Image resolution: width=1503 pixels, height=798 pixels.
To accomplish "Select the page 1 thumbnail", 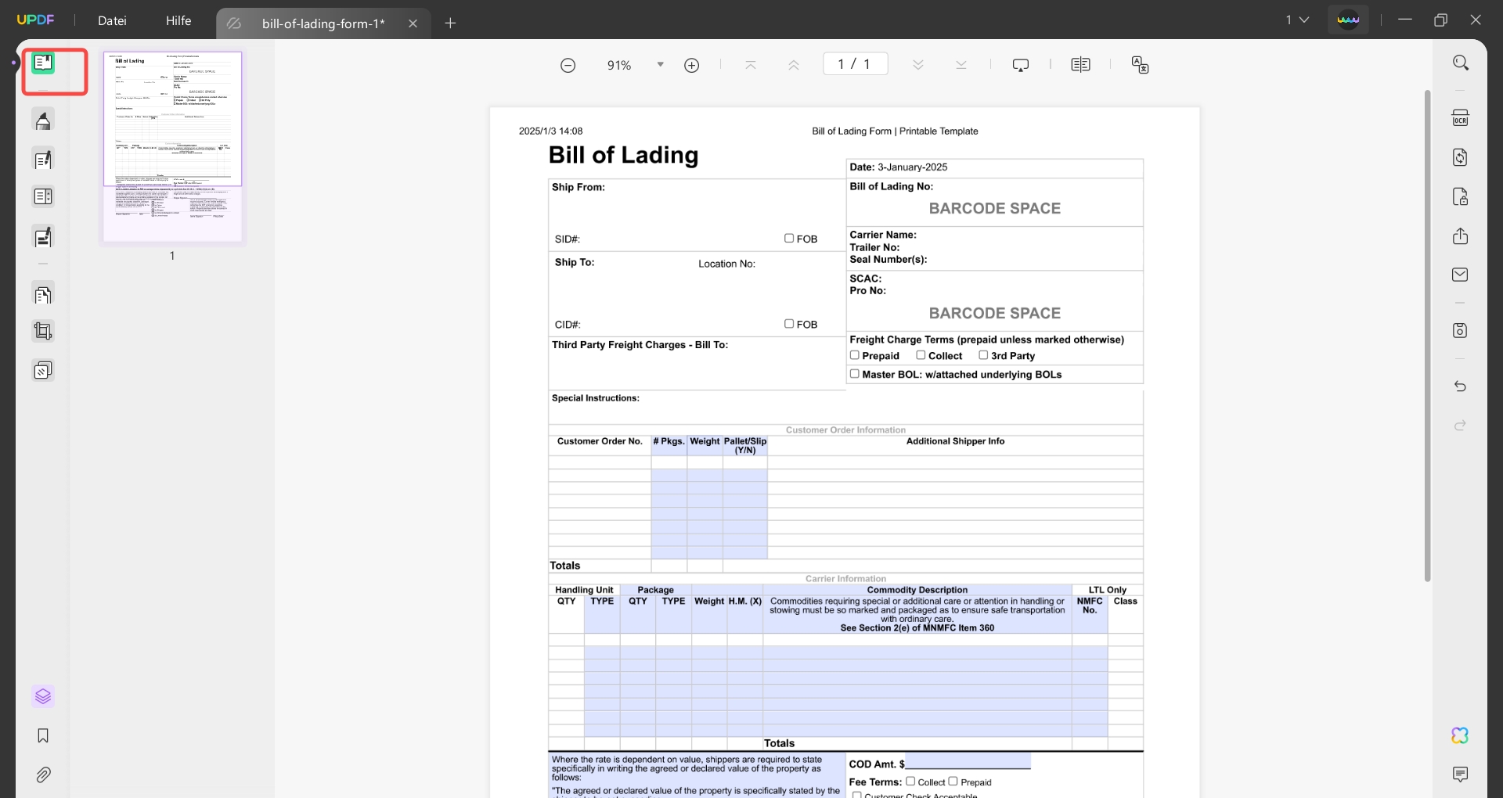I will click(173, 147).
